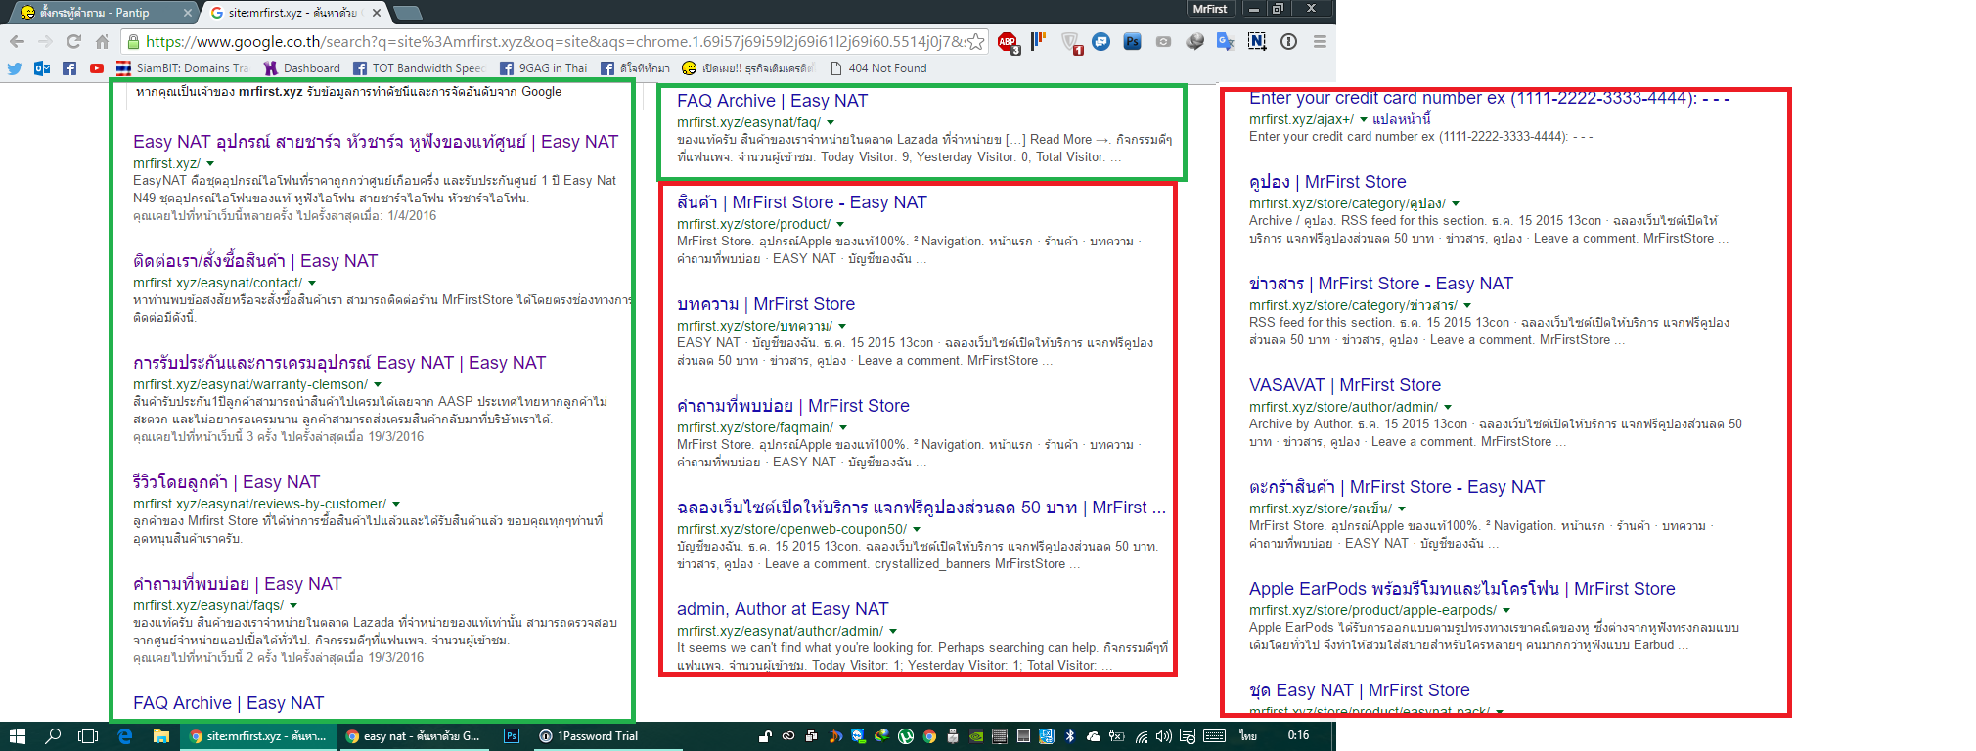Click the Bluetooth tray icon
This screenshot has width=1976, height=751.
click(1070, 736)
